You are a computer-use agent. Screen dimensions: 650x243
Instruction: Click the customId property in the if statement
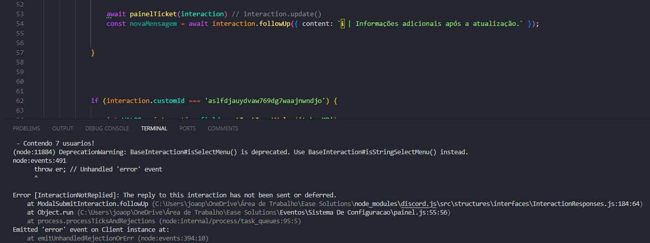(168, 101)
